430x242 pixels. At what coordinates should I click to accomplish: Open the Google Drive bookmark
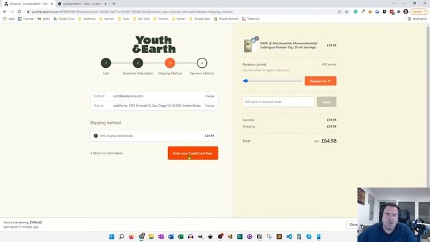(x=64, y=19)
